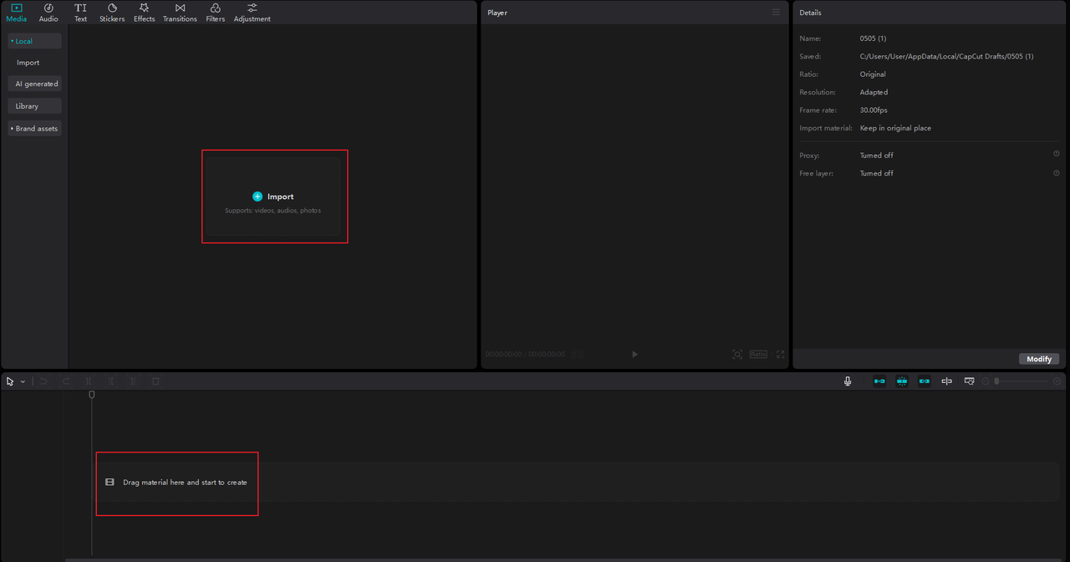The height and width of the screenshot is (562, 1070).
Task: Select Import in the left sidebar
Action: (28, 63)
